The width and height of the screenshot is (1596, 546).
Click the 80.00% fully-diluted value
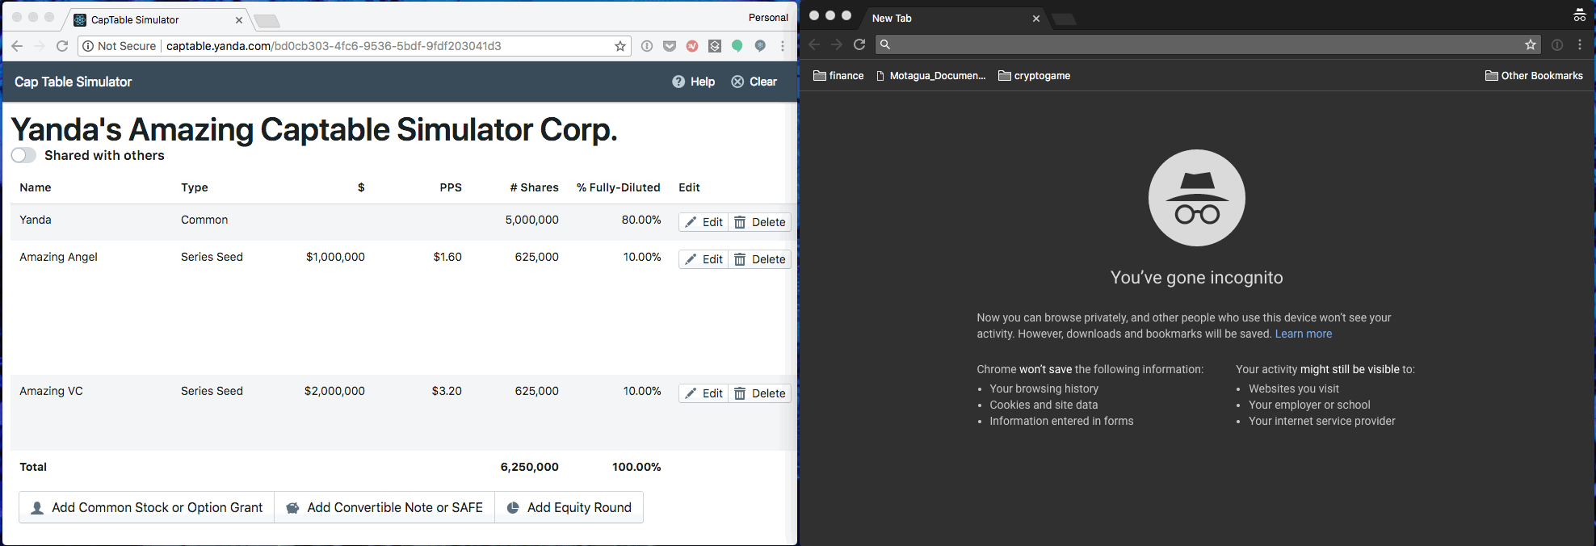tap(641, 220)
